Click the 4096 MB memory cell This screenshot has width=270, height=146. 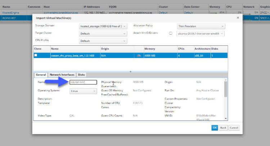(150, 55)
